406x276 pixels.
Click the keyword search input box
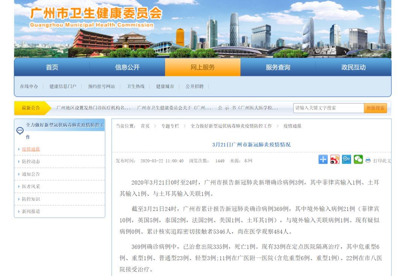327,108
